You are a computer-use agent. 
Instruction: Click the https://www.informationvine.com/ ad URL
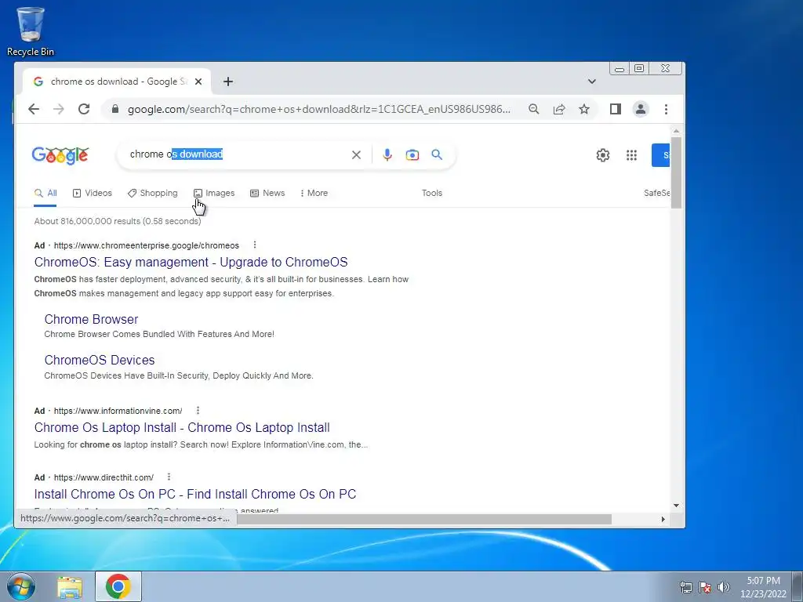[x=118, y=411]
